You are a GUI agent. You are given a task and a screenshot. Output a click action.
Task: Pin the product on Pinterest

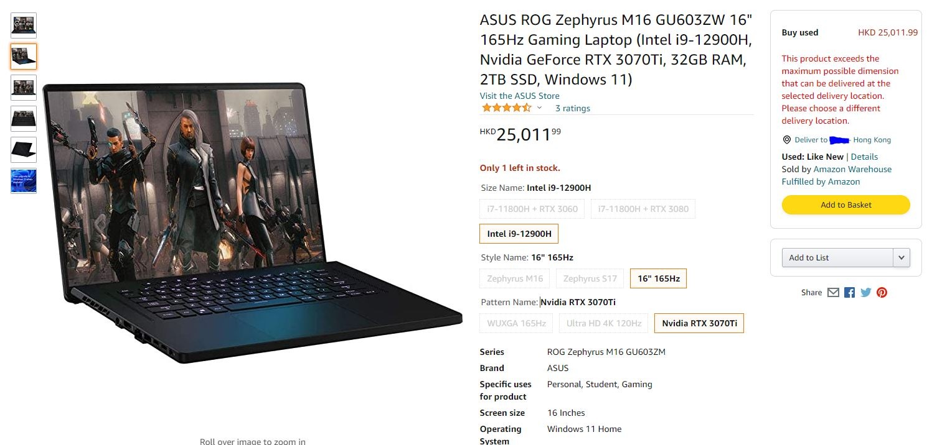click(882, 292)
